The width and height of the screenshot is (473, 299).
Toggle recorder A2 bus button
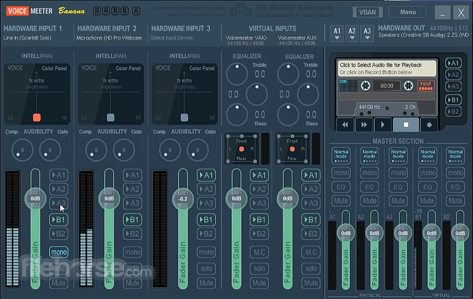click(x=453, y=75)
